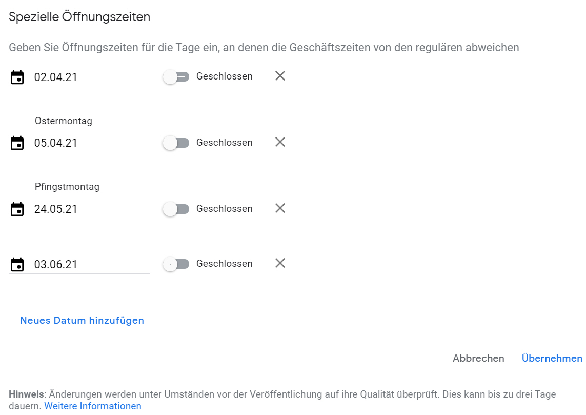Open calendar icon for Pfingstmontag 24.05.21
The image size is (586, 415).
pyautogui.click(x=17, y=209)
